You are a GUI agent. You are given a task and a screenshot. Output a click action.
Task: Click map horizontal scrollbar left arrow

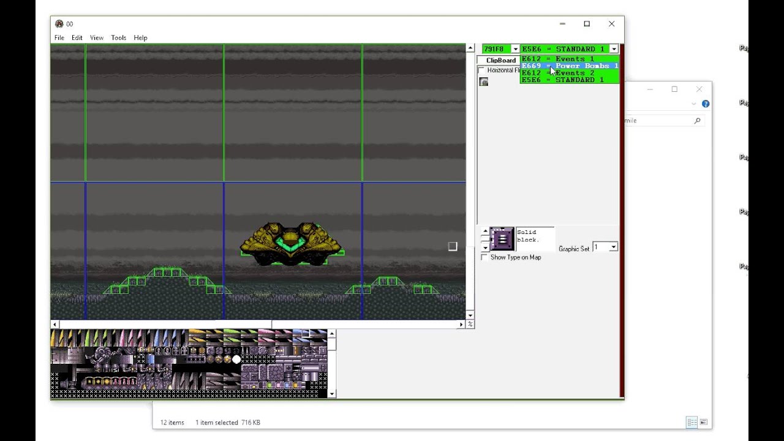coord(55,325)
